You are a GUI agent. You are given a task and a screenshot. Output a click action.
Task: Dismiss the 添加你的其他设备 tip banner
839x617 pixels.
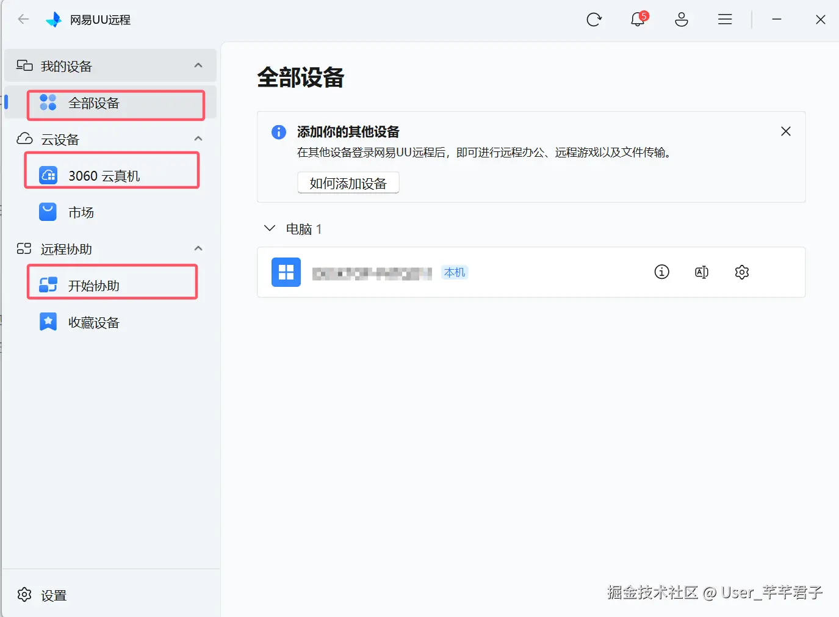point(786,131)
